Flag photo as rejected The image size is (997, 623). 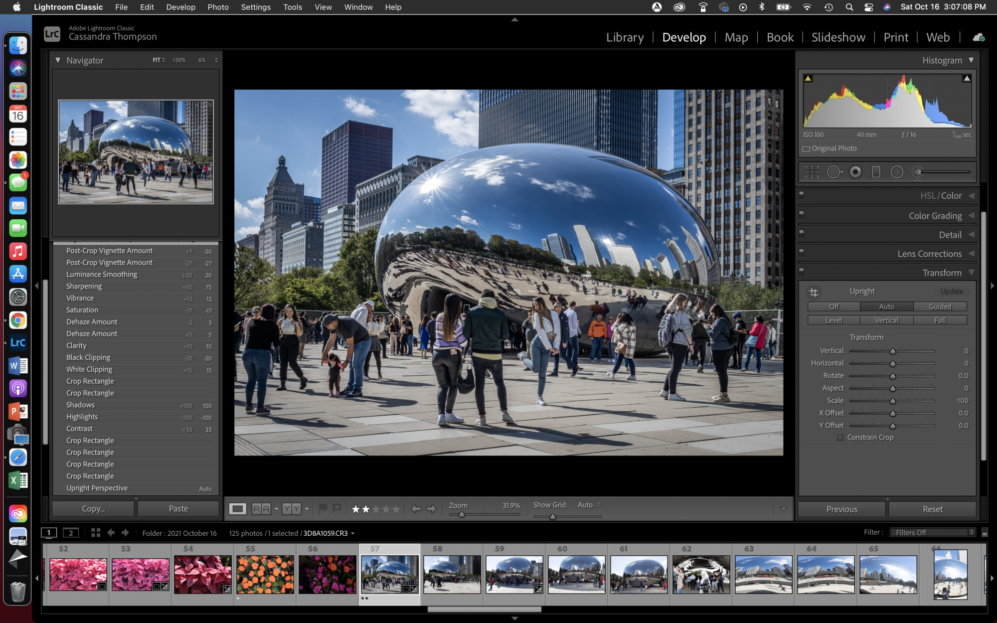coord(337,508)
